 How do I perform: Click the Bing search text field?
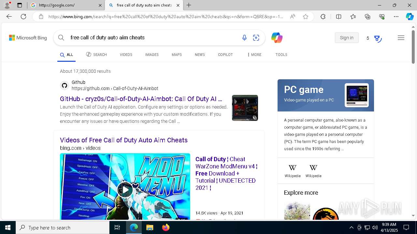153,38
